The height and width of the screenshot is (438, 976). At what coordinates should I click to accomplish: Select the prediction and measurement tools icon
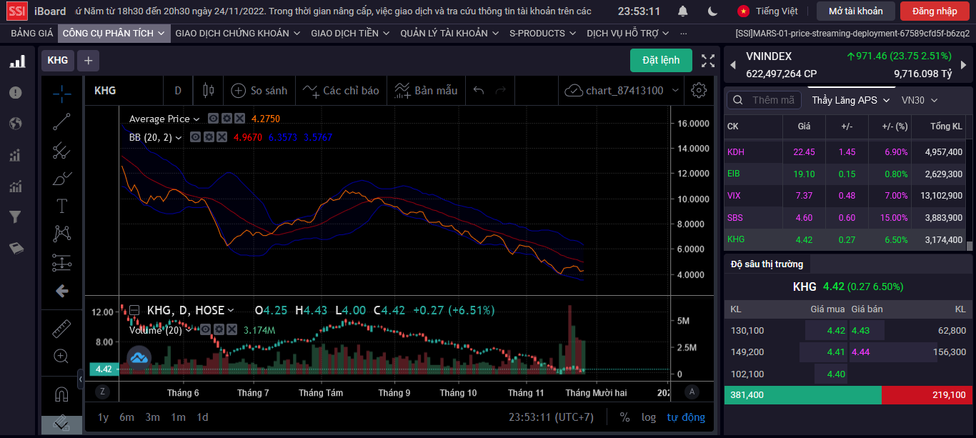click(62, 262)
